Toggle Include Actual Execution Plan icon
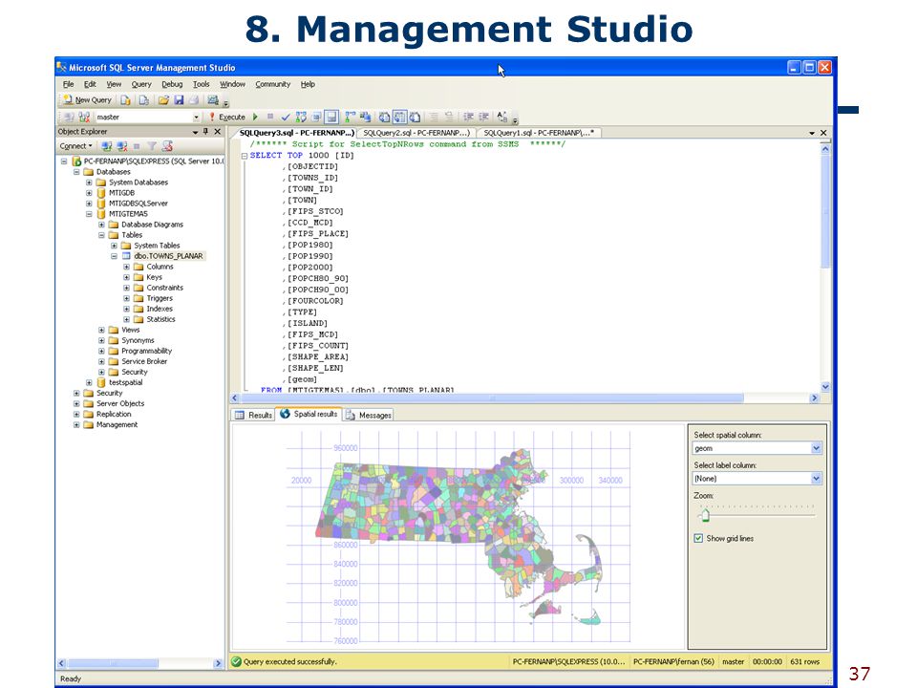 click(351, 117)
